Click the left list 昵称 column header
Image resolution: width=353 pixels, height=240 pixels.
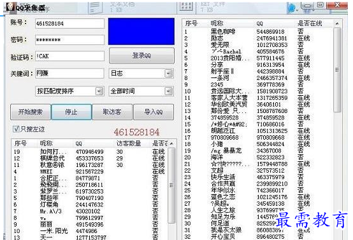click(x=46, y=143)
